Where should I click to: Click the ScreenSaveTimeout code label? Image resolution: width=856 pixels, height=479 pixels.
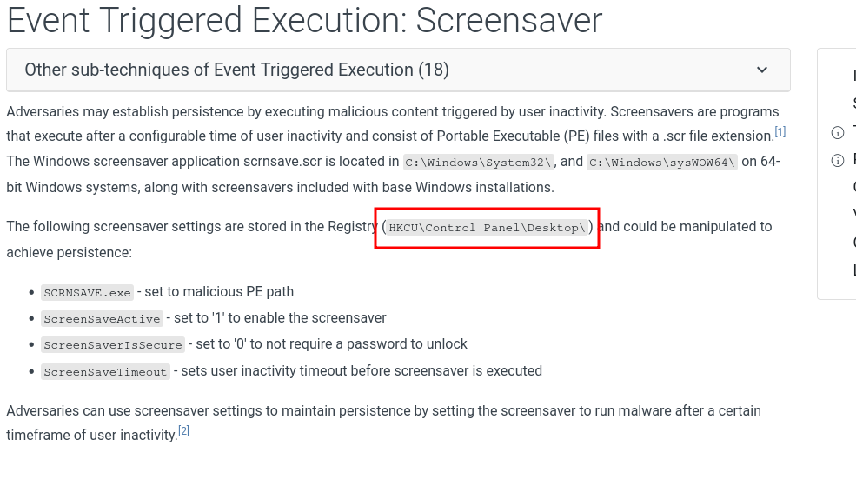[x=105, y=372]
